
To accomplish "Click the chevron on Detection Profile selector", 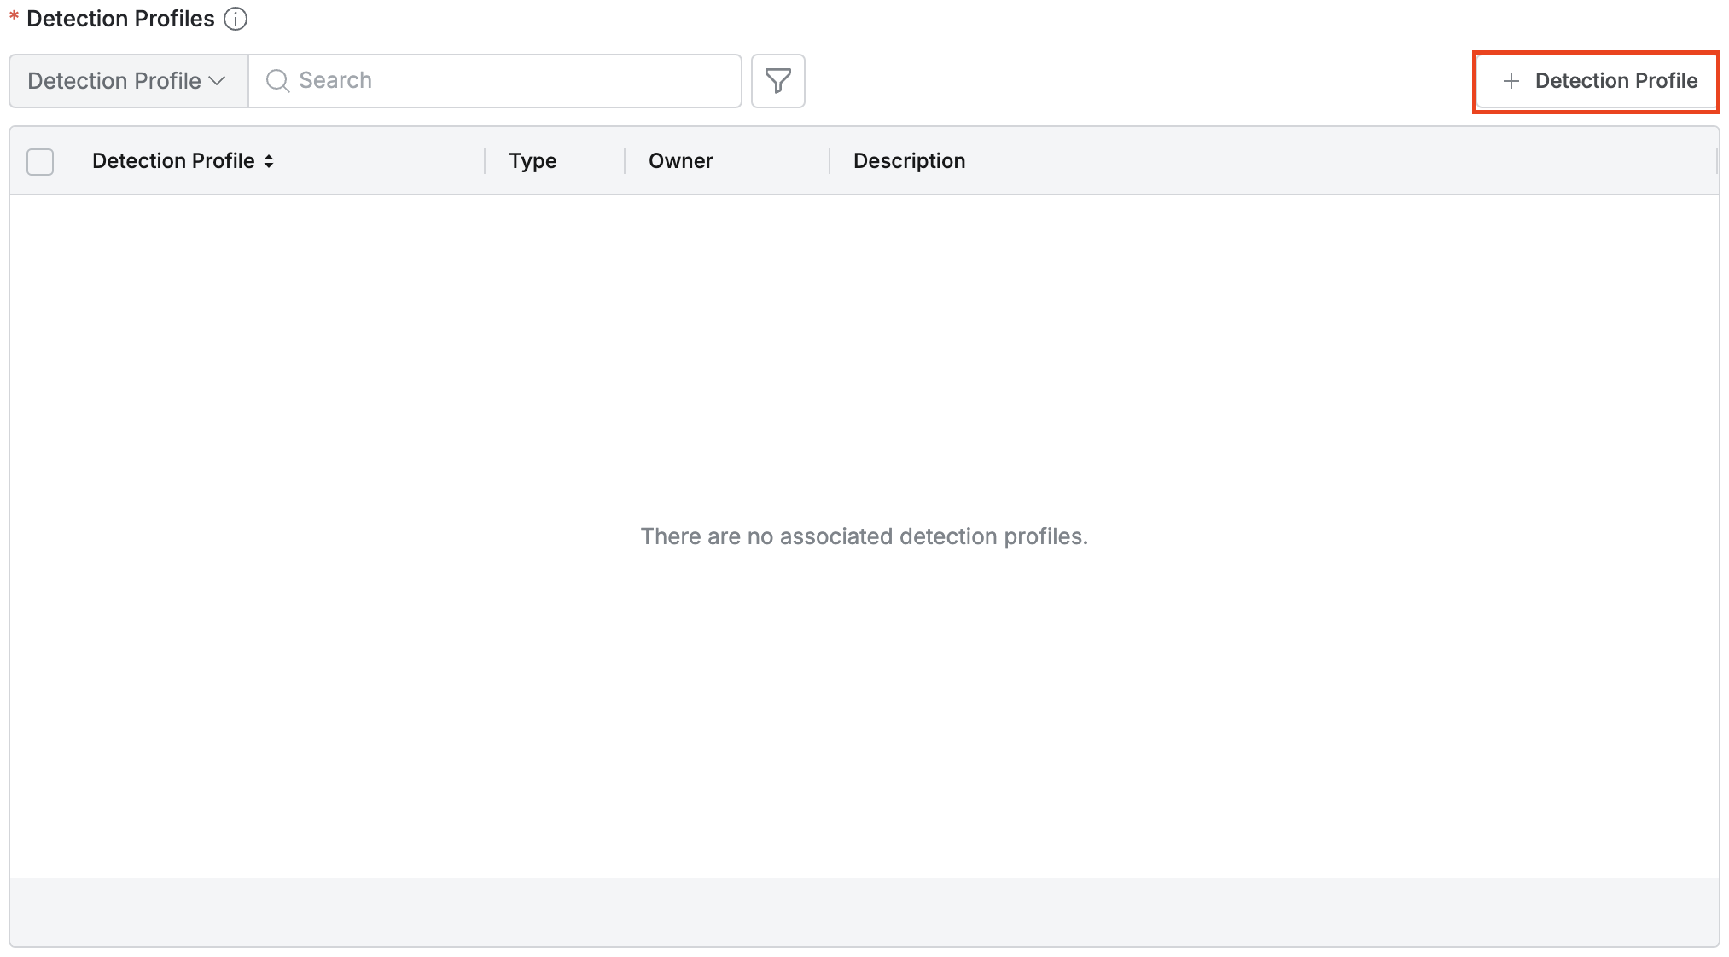I will pos(218,81).
